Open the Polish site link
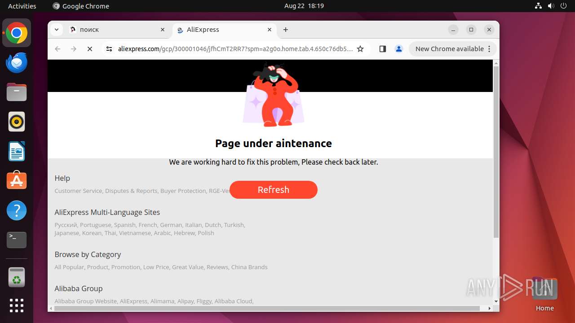Viewport: 575px width, 323px height. tap(206, 233)
